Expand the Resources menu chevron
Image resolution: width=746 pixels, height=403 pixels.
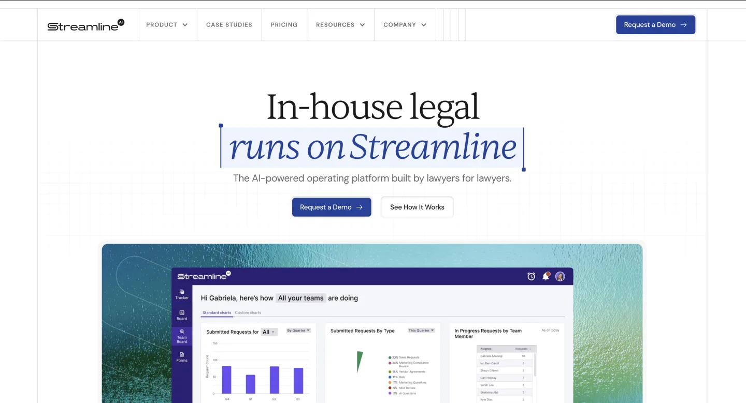362,25
